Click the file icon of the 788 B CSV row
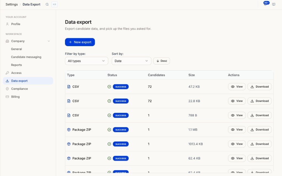The height and width of the screenshot is (176, 282). [69, 115]
